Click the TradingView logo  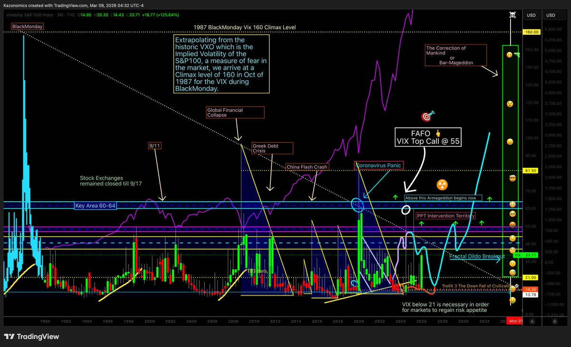31,337
